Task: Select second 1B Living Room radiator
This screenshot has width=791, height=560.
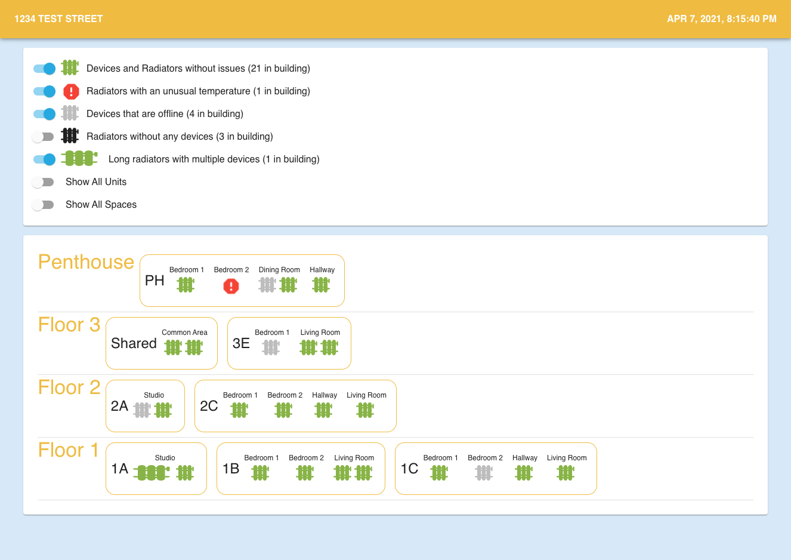Action: click(363, 473)
